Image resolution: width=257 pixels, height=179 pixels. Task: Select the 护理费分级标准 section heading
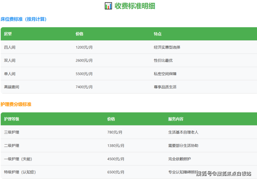[x=16, y=104]
